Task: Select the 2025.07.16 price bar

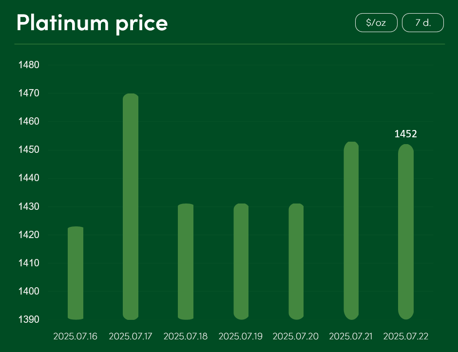Action: (76, 273)
